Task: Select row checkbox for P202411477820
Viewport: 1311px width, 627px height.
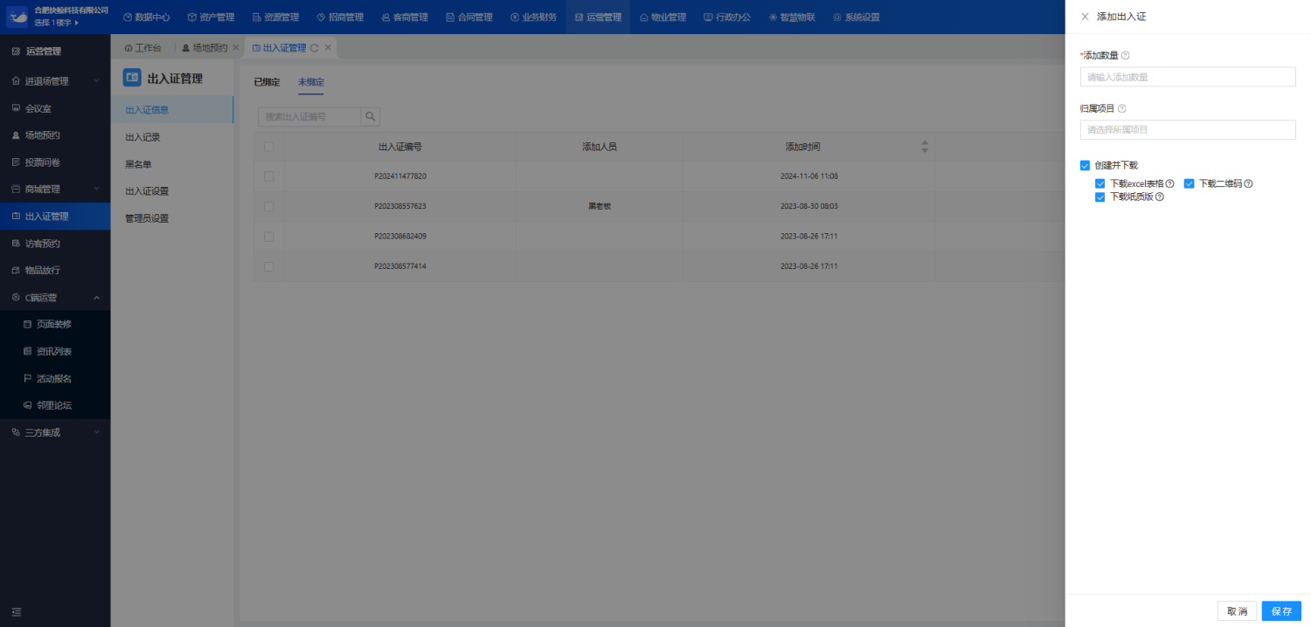Action: [x=269, y=176]
